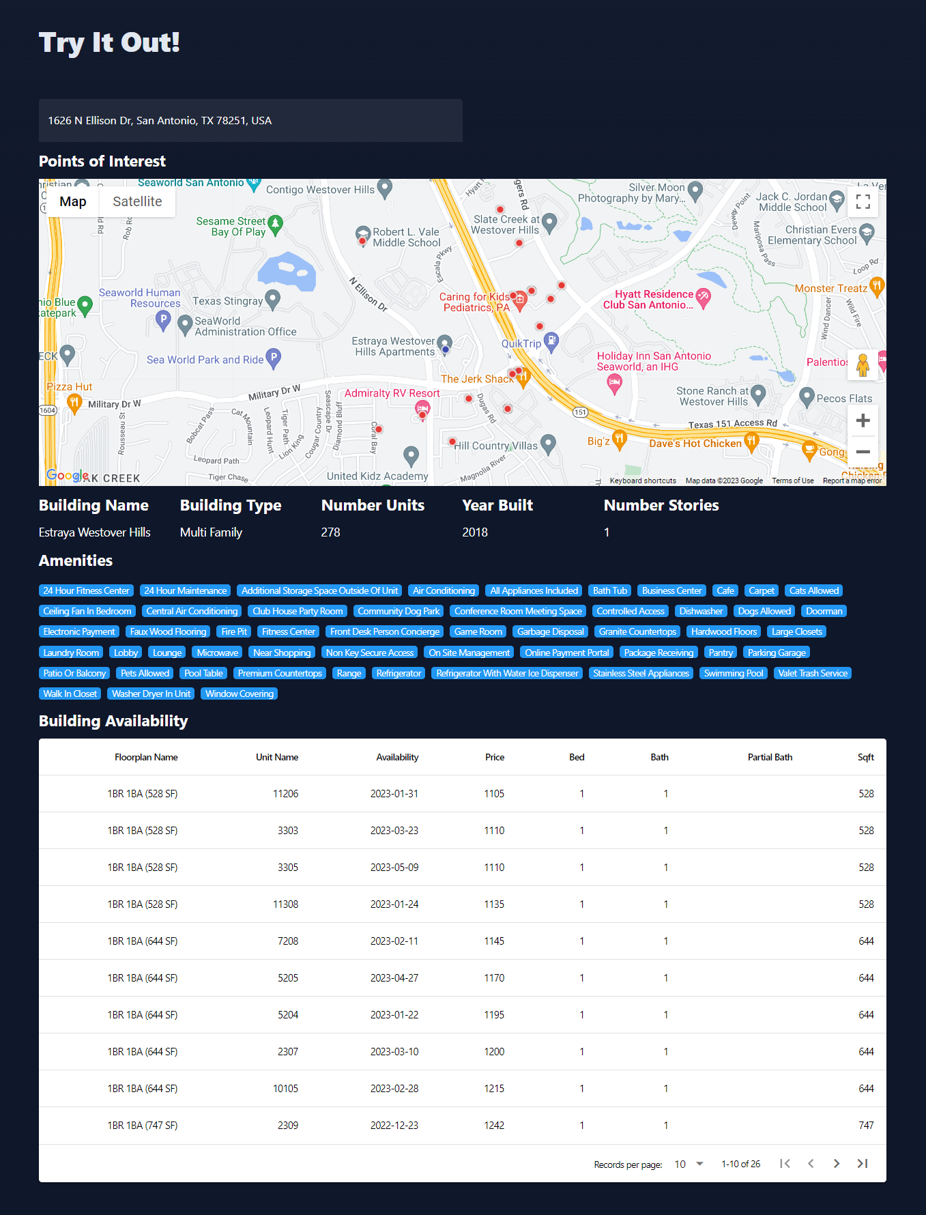Toggle fullscreen map view icon

(863, 201)
